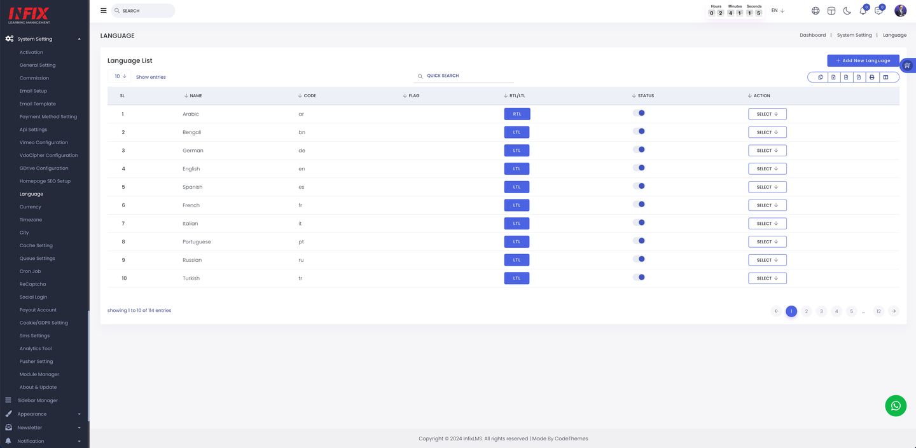Toggle status switch for Spanish
The image size is (916, 448).
tap(639, 186)
